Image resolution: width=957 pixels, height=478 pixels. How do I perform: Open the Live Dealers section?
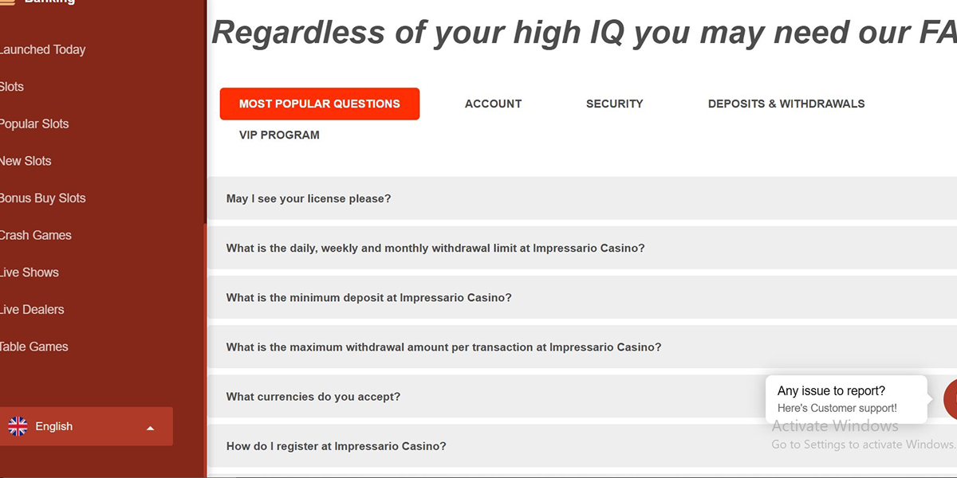tap(33, 309)
